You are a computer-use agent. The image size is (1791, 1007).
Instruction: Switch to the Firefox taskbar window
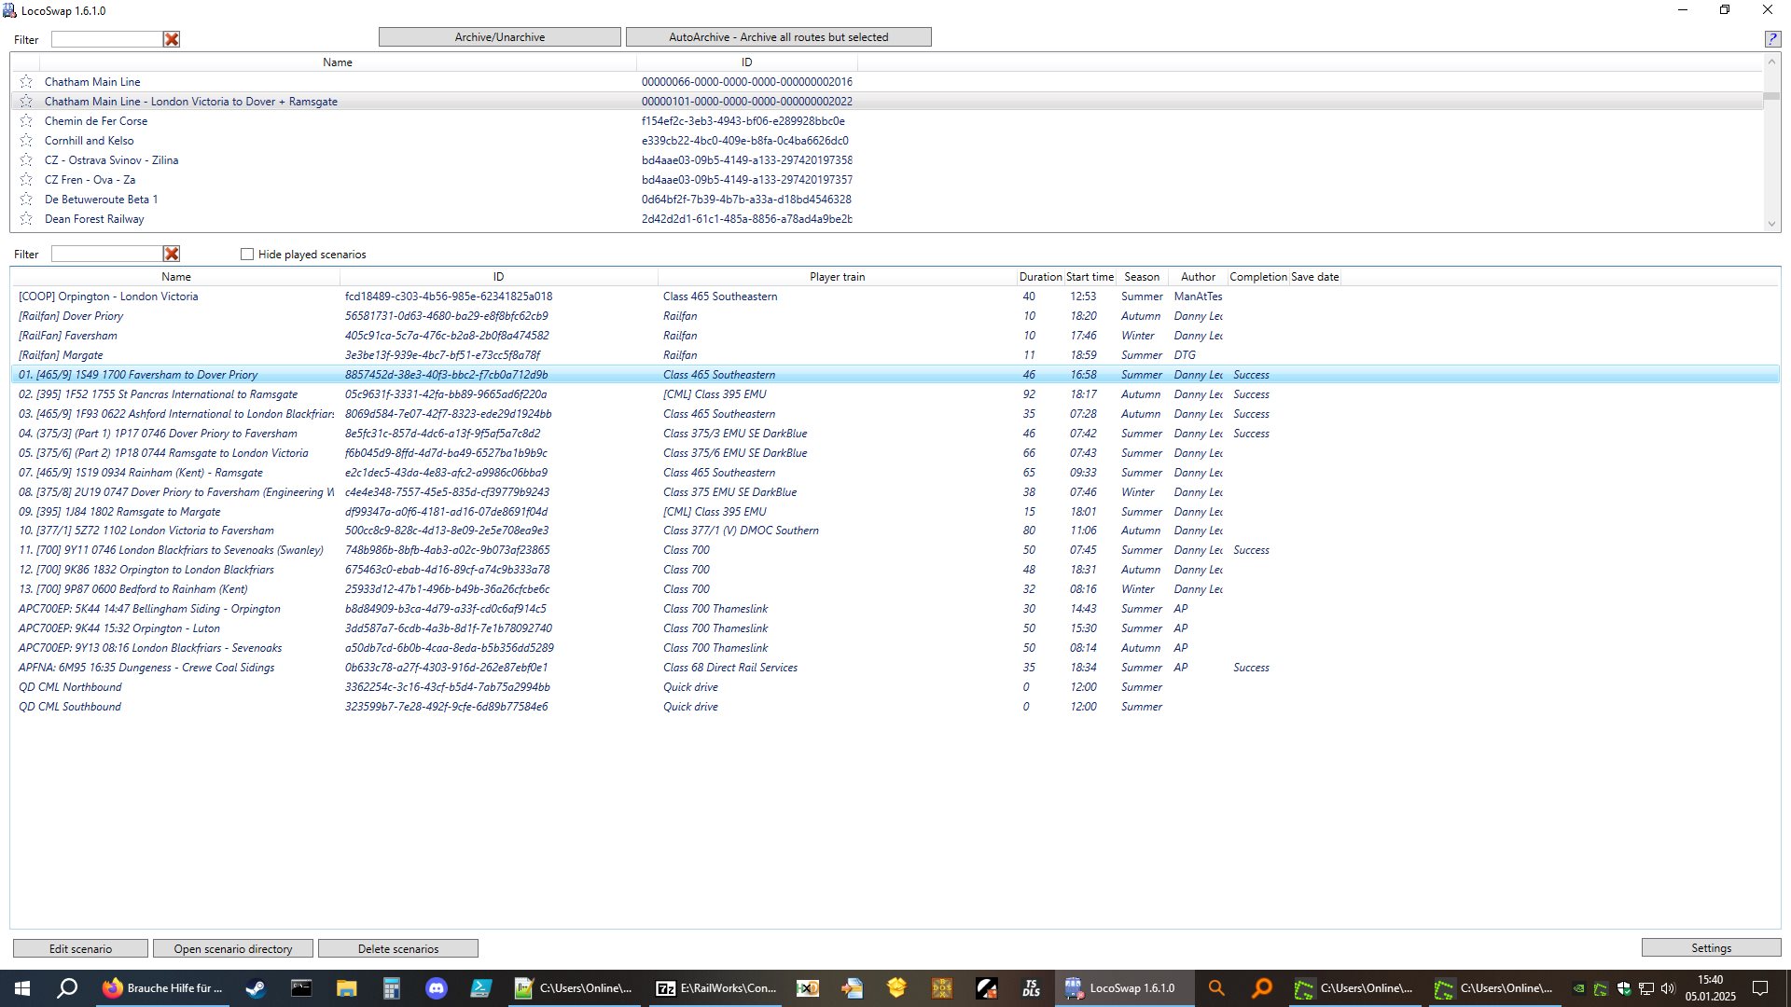(x=163, y=988)
